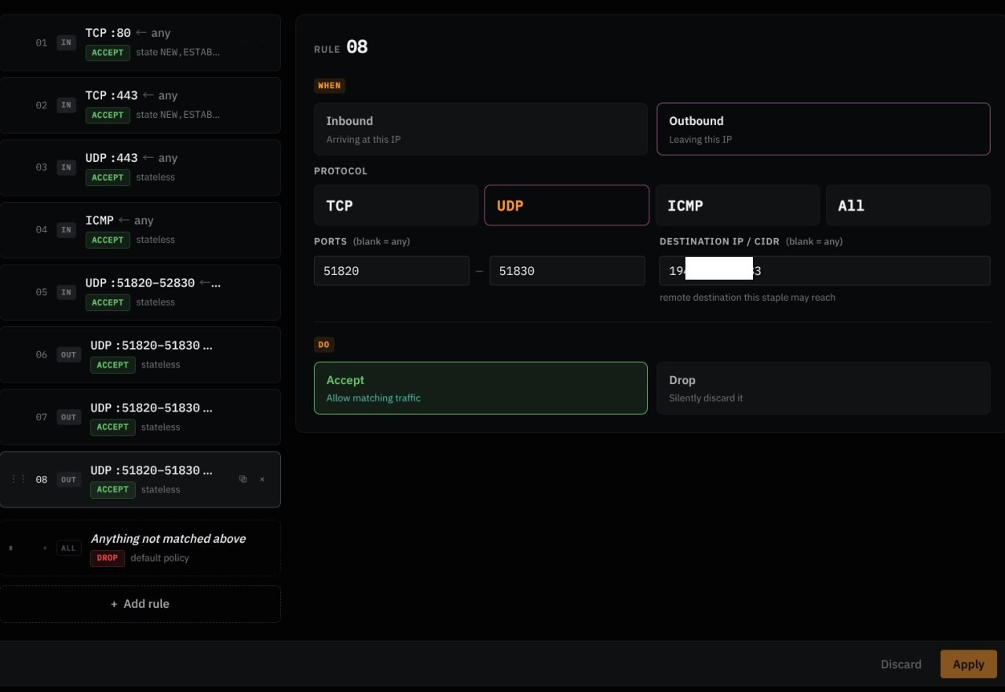
Task: Click the 'remote destination this staple may reach' hint
Action: click(x=747, y=298)
